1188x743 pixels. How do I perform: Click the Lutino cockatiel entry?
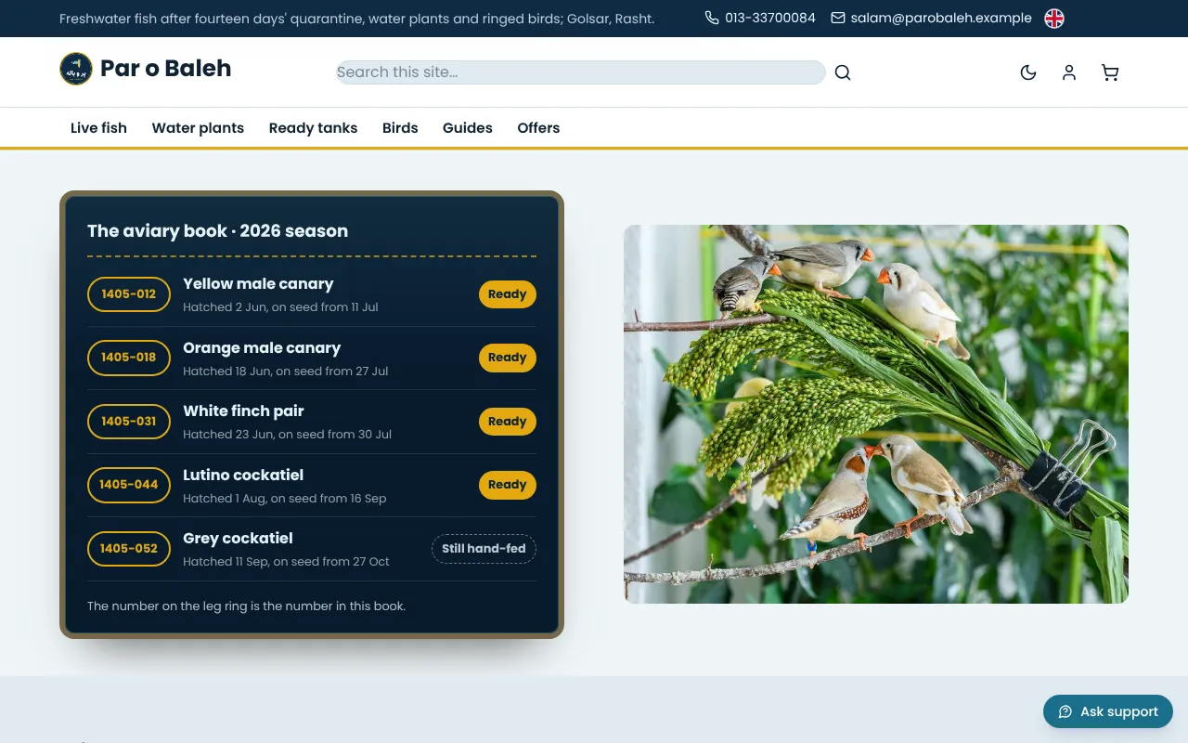point(243,476)
